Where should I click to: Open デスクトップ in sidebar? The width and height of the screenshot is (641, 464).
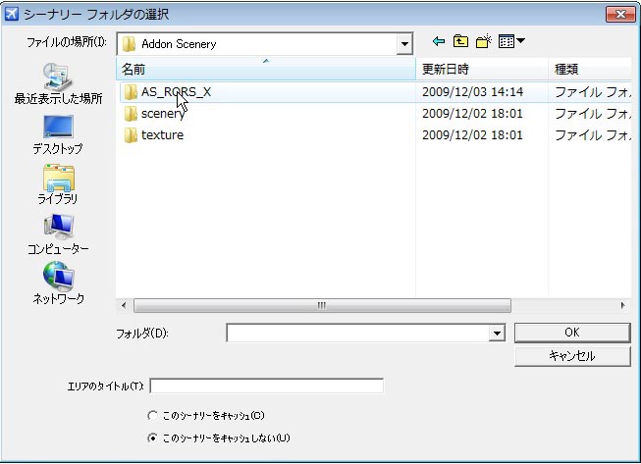[58, 134]
